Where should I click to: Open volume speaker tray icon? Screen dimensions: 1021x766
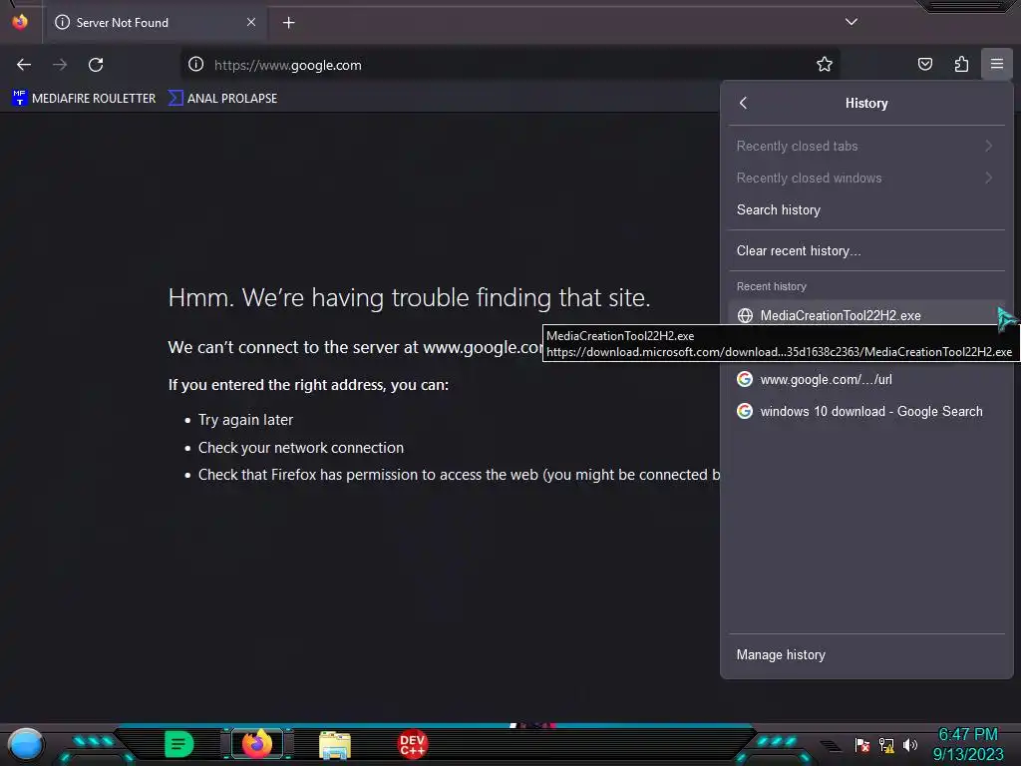click(910, 744)
